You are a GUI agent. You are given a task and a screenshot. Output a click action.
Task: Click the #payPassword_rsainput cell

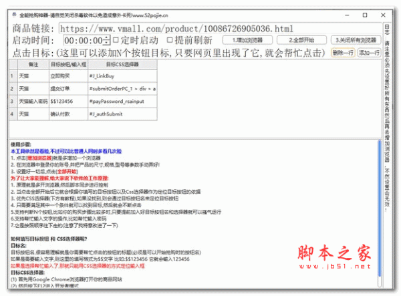[x=122, y=102]
